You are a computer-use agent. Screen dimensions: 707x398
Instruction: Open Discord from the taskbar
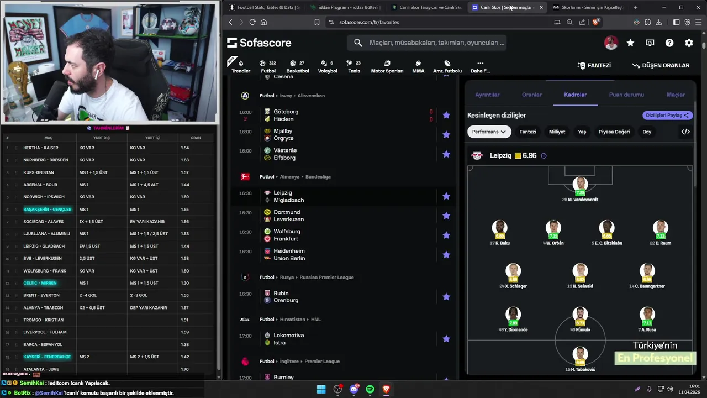coord(354,389)
